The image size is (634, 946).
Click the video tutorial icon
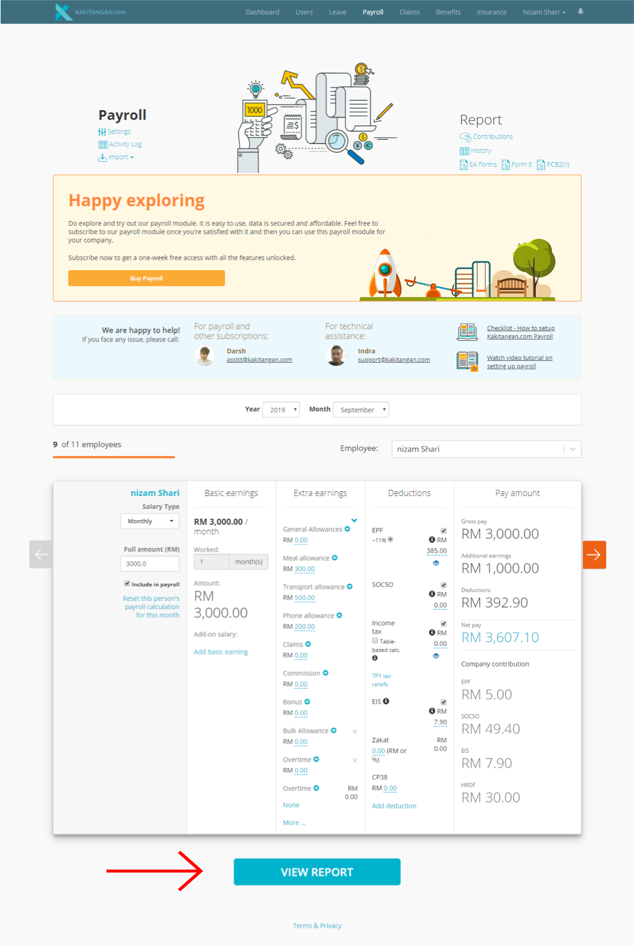pos(468,361)
